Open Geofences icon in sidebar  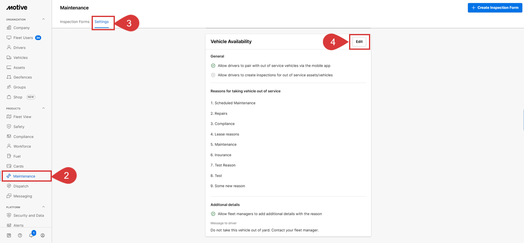point(9,77)
